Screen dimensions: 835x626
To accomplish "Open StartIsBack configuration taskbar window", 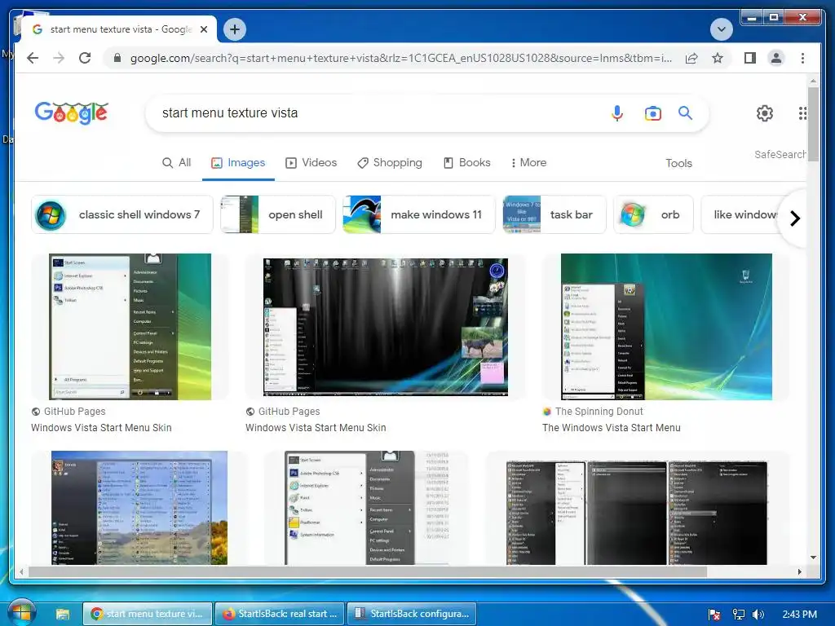I will (412, 614).
